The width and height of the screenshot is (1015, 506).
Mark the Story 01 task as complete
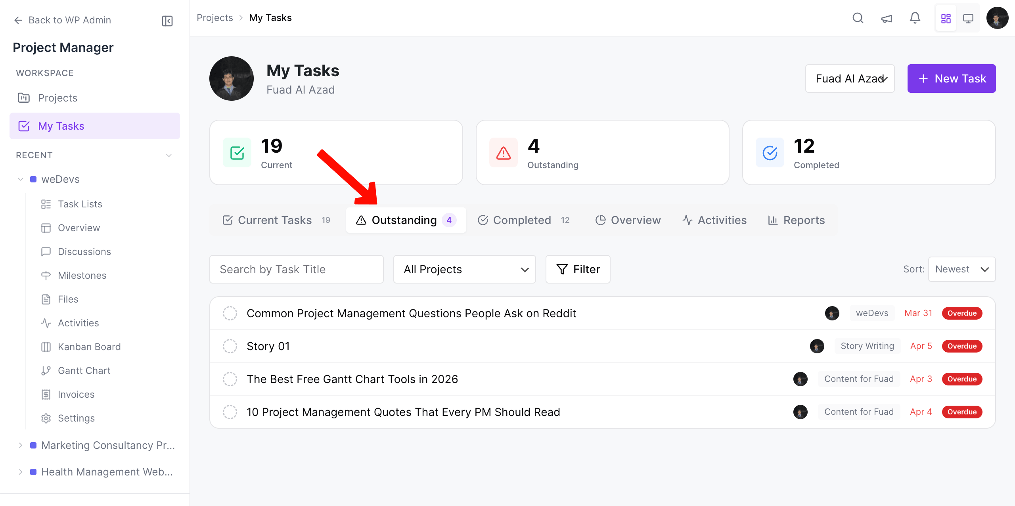230,346
